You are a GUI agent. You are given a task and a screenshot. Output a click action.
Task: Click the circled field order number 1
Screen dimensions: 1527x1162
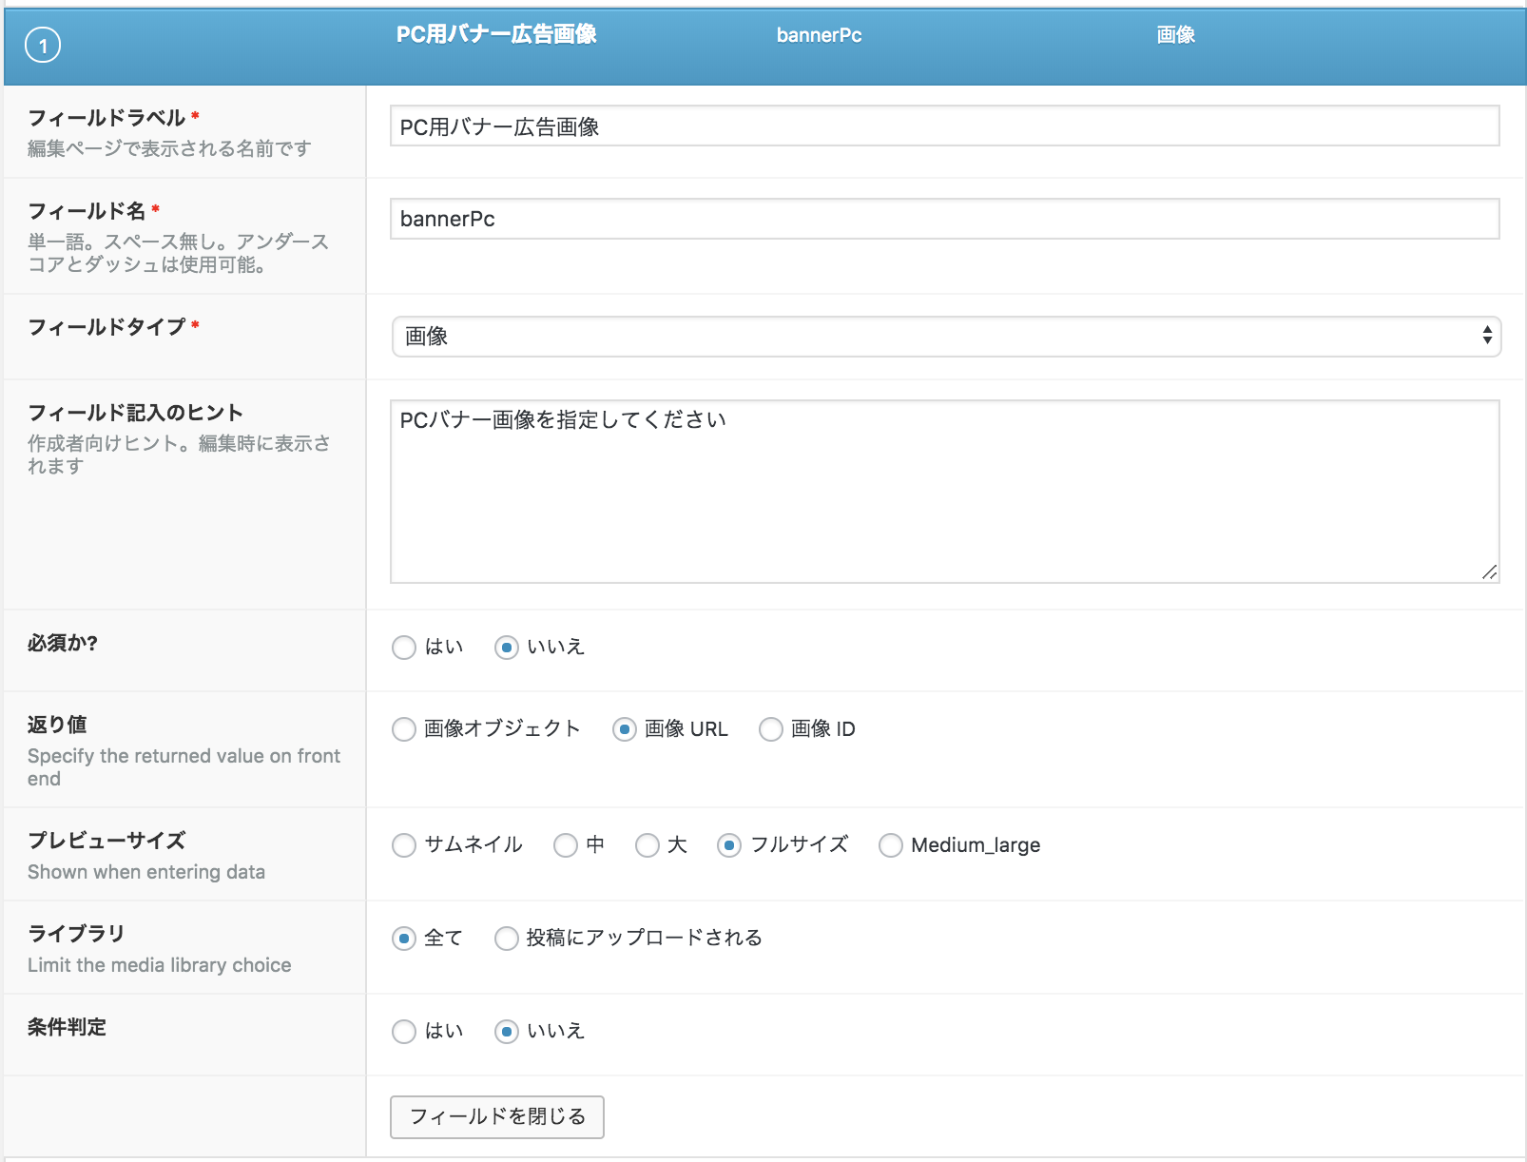(43, 45)
